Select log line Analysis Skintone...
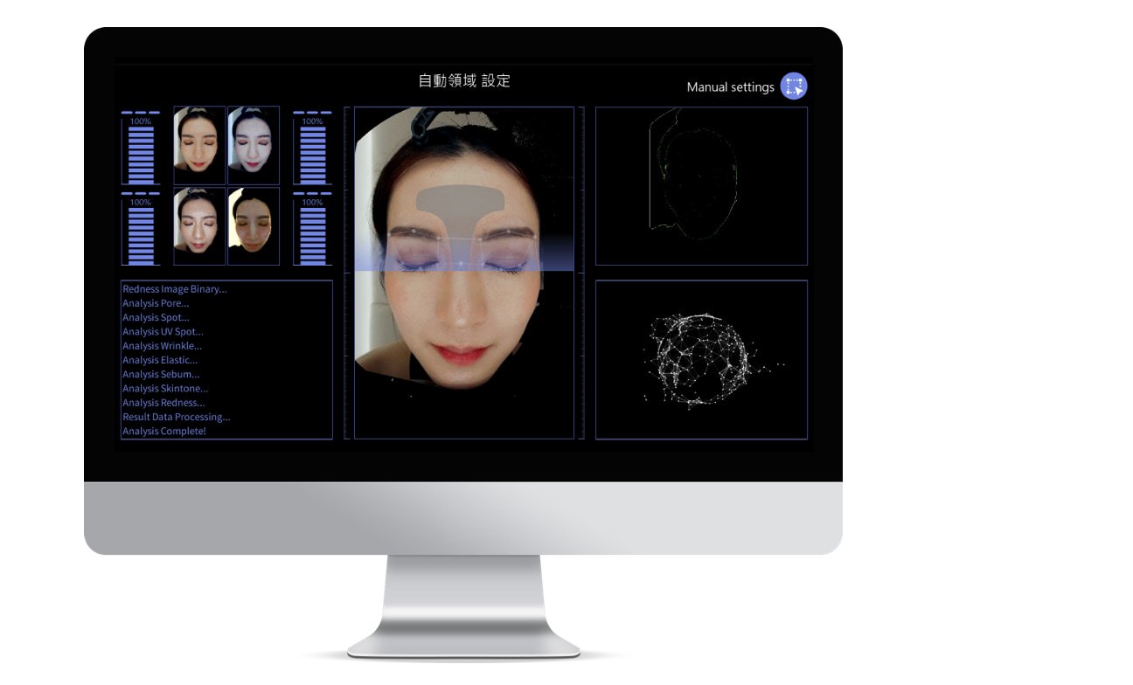Image resolution: width=1133 pixels, height=685 pixels. 165,388
